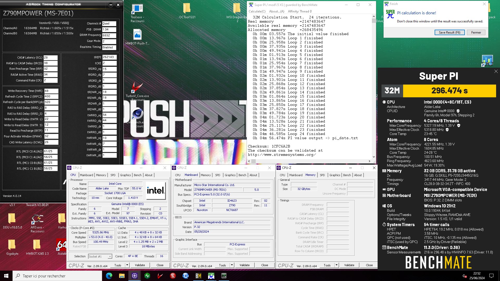Open About tab in Memory CPU-Z window
The height and width of the screenshot is (281, 500).
(358, 175)
